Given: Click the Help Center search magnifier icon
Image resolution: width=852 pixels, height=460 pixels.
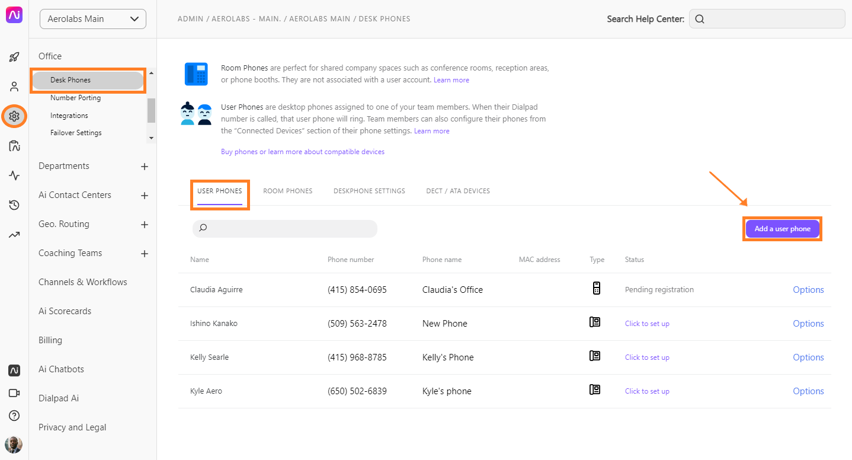Looking at the screenshot, I should [700, 19].
